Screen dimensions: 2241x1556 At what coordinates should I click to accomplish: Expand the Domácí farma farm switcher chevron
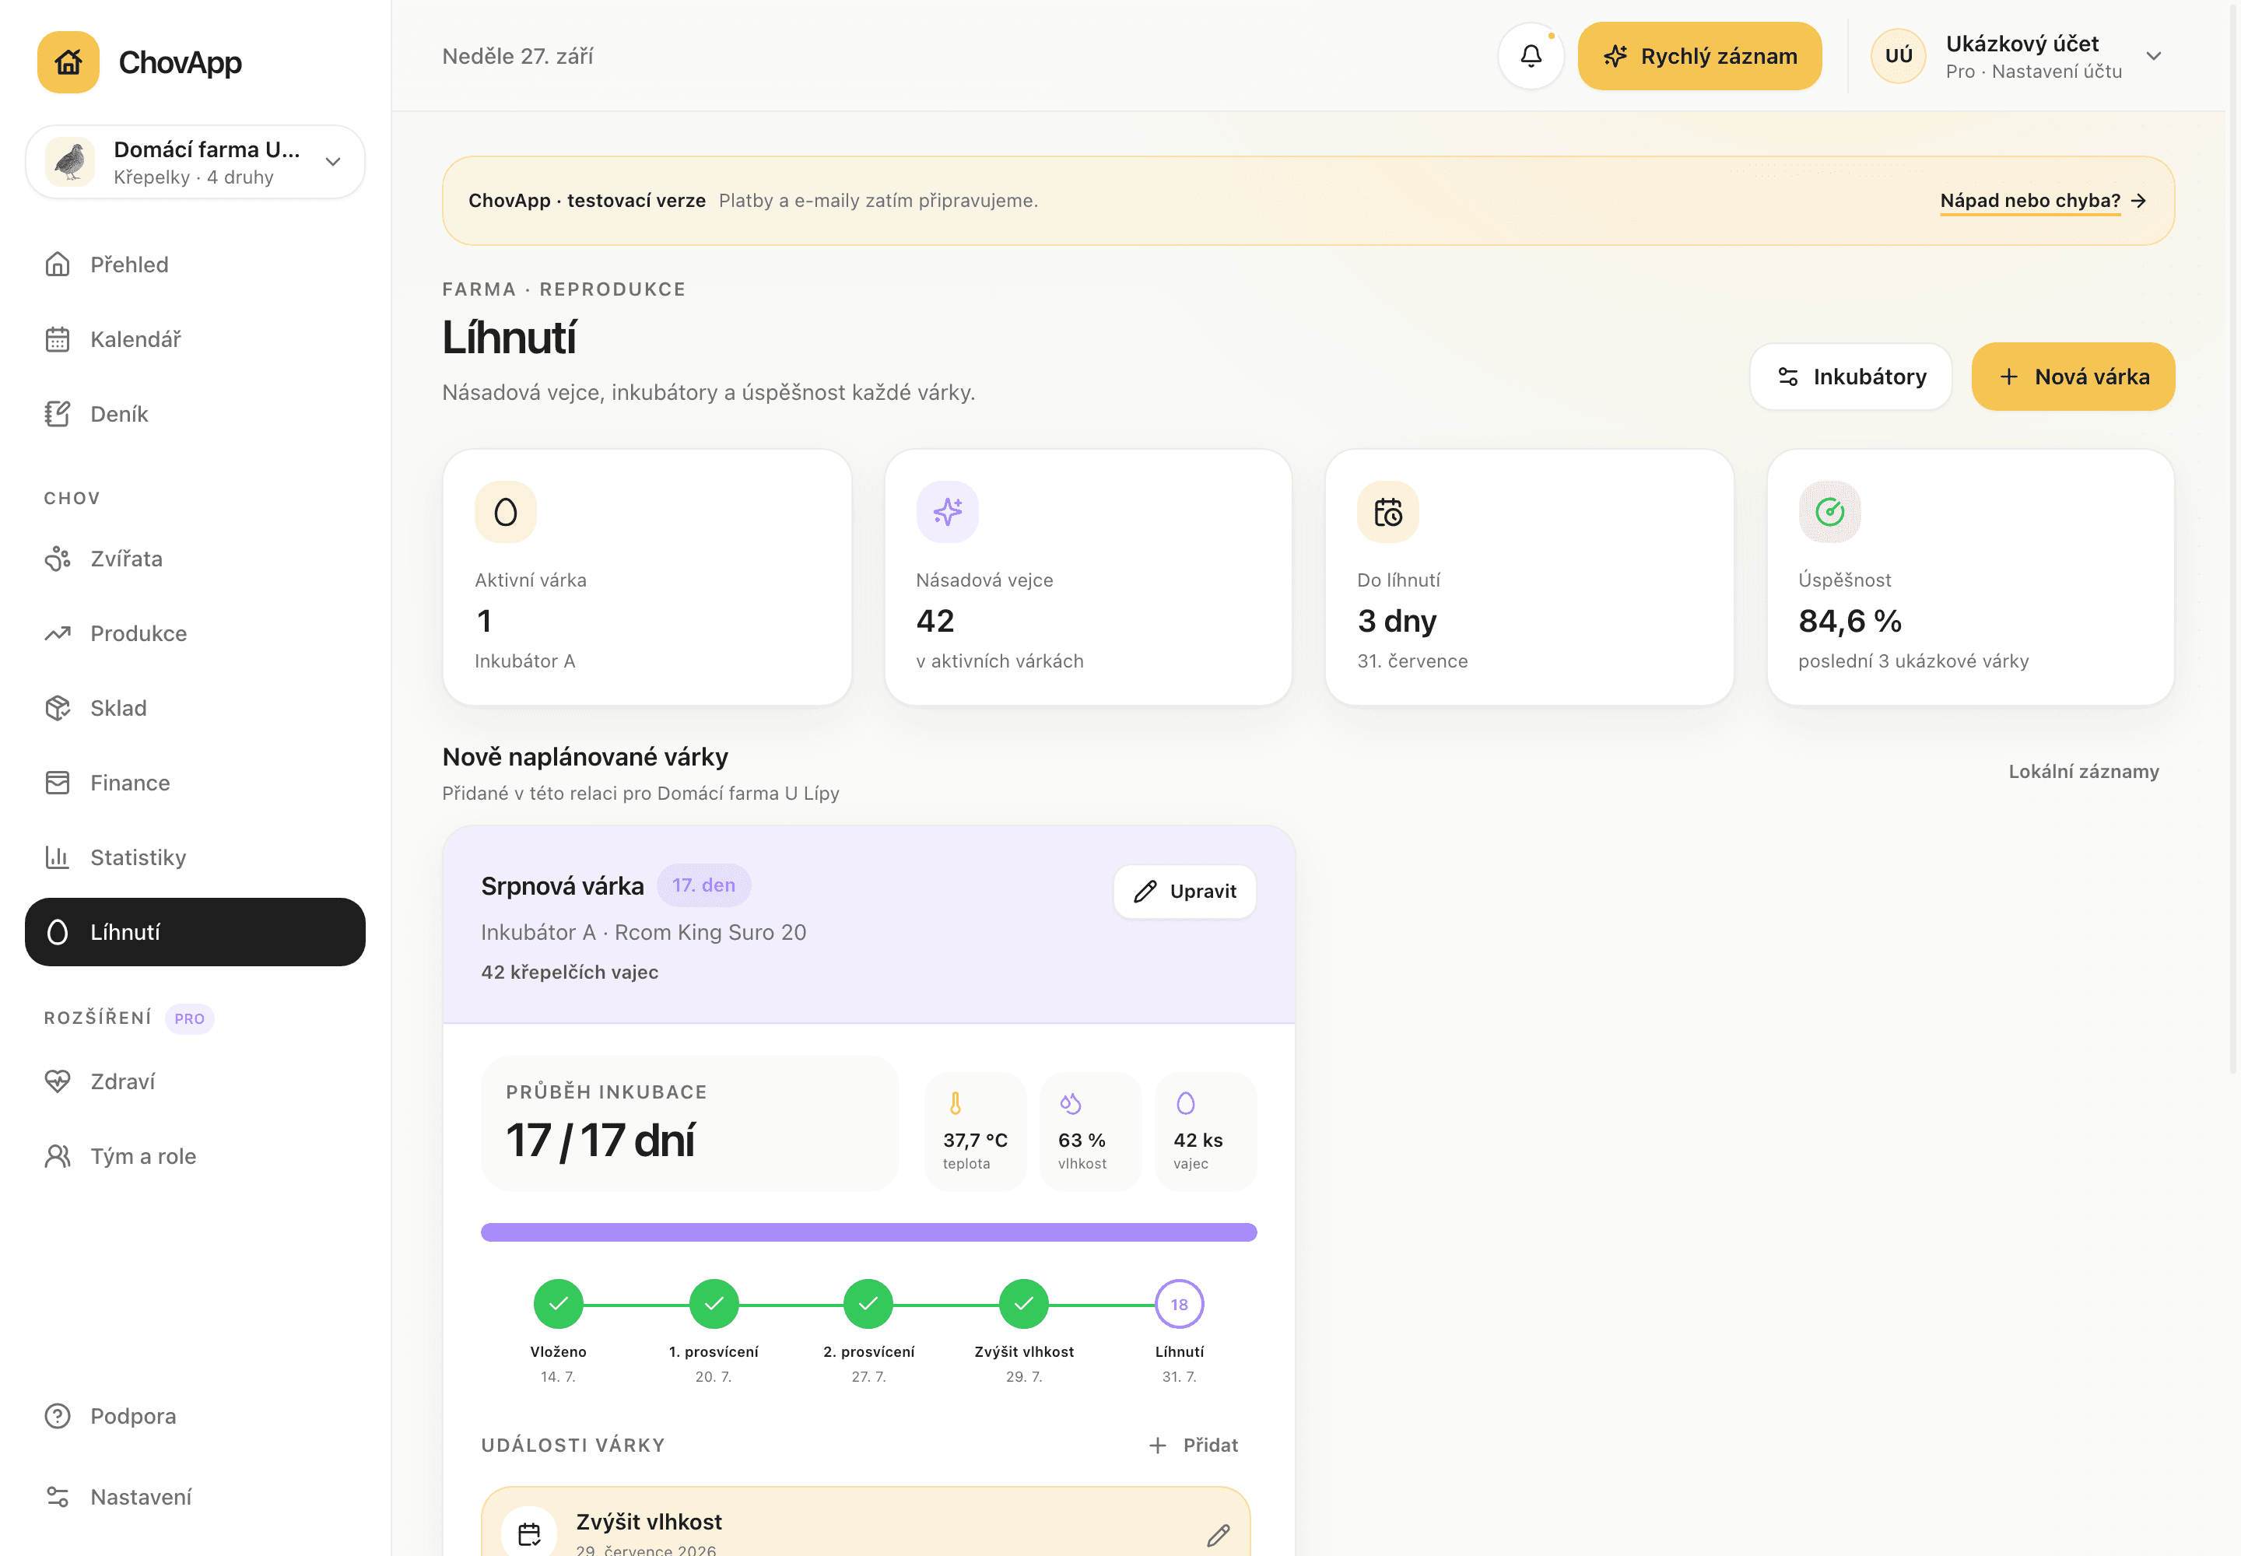click(332, 162)
